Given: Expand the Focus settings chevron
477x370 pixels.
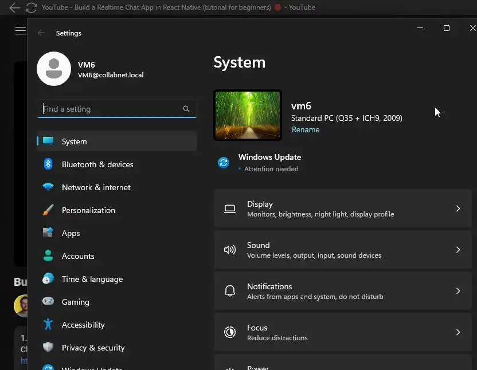Looking at the screenshot, I should click(458, 332).
